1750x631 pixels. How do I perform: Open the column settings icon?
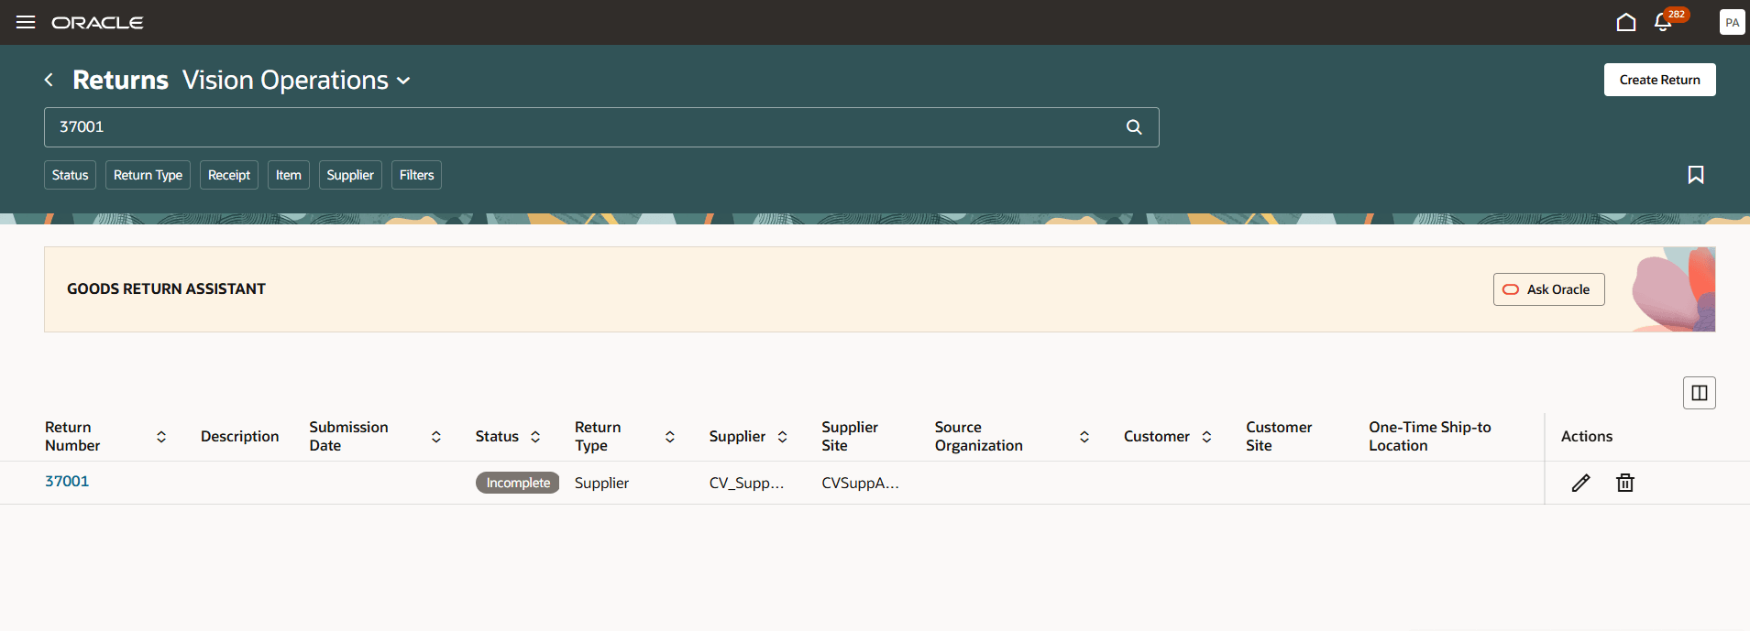point(1700,393)
